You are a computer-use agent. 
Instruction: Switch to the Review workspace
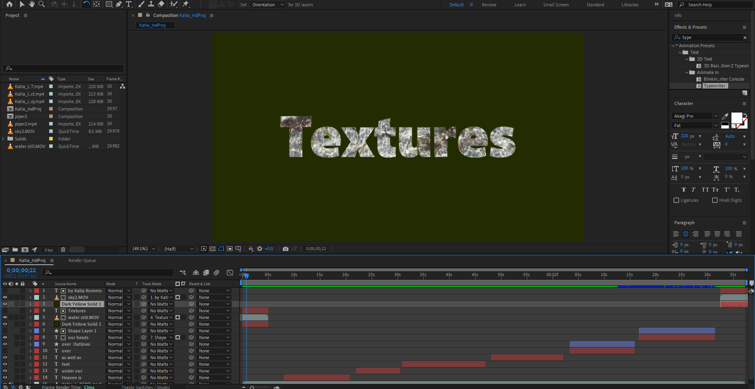coord(489,5)
